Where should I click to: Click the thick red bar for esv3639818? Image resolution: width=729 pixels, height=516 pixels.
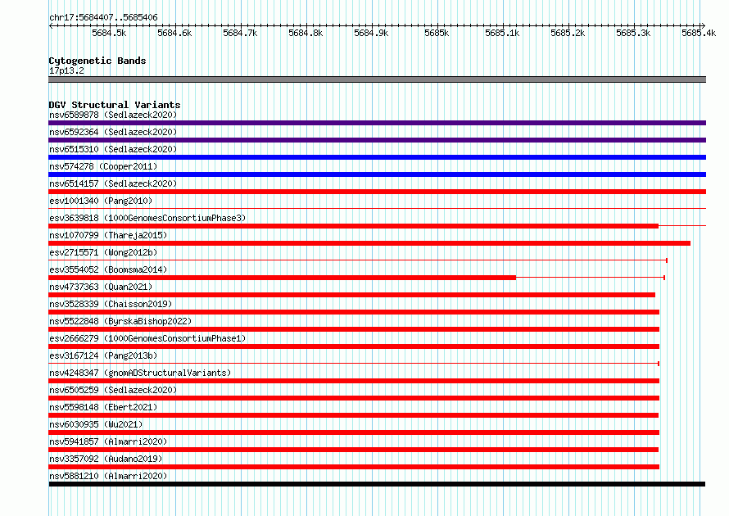coord(353,226)
